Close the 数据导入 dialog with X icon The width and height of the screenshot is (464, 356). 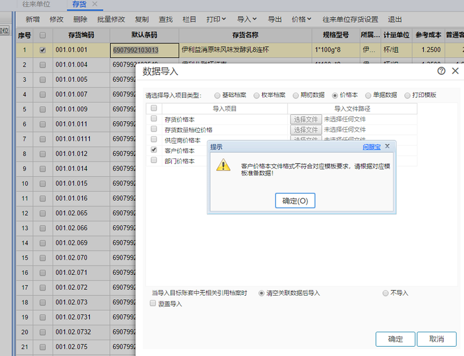[455, 71]
